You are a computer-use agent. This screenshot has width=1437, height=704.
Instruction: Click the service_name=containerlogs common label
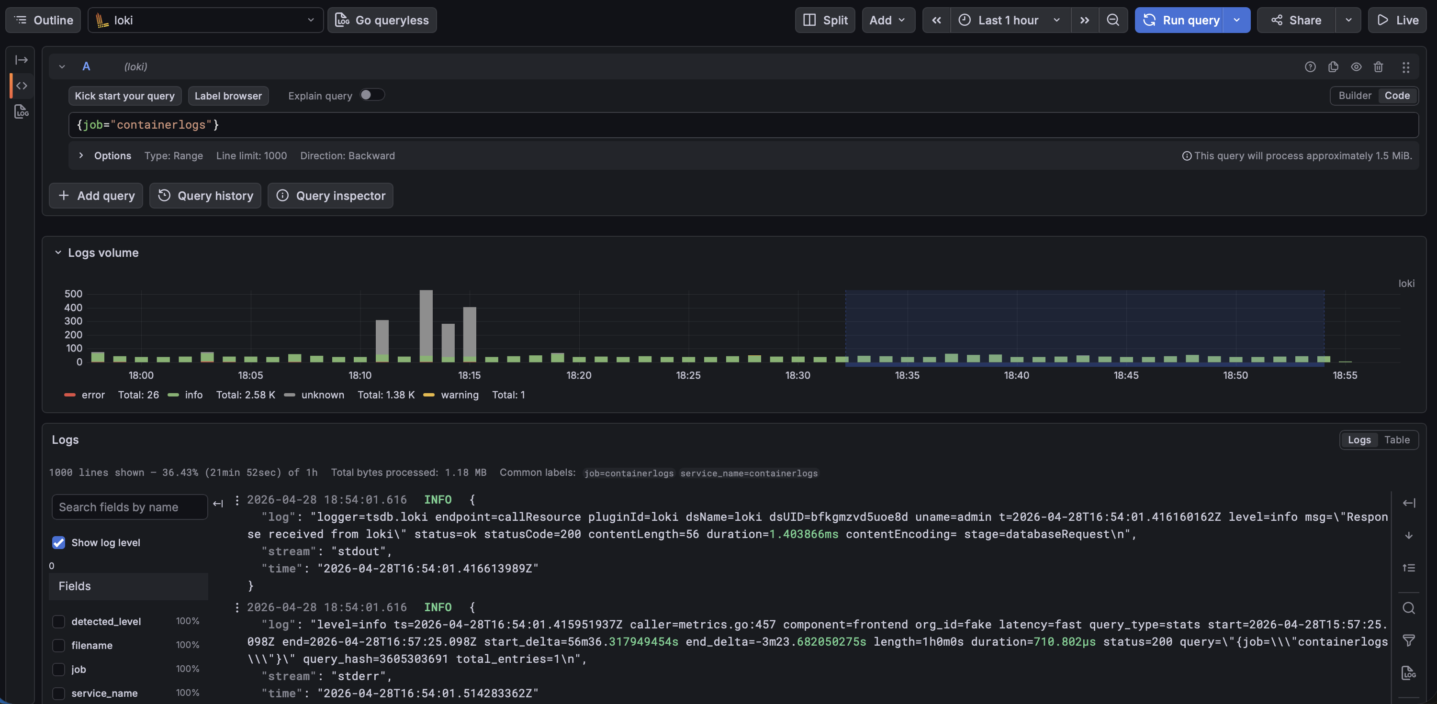pos(749,473)
